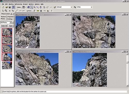
Task: Click the running figure process icon
Action: click(51, 11)
